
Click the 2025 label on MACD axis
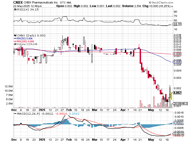coord(42,140)
